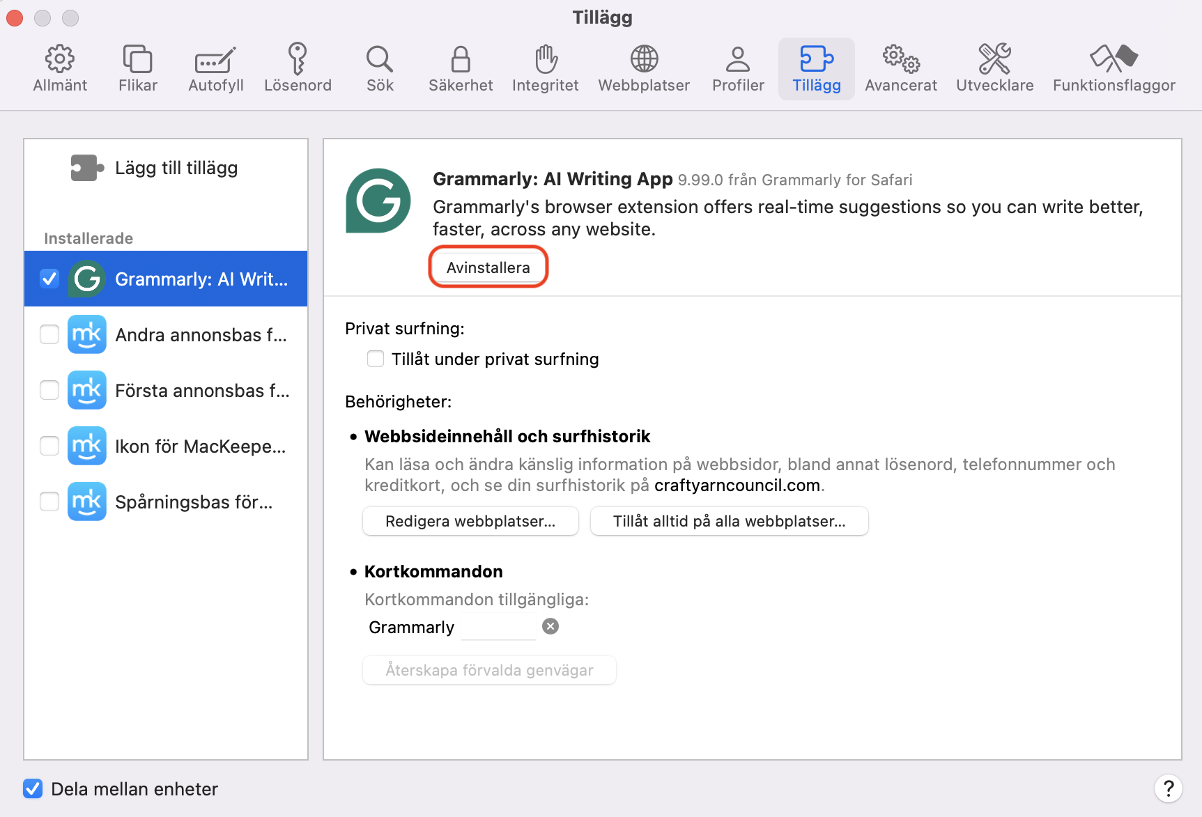Open Lösenord key icon
Image resolution: width=1202 pixels, height=817 pixels.
point(298,59)
